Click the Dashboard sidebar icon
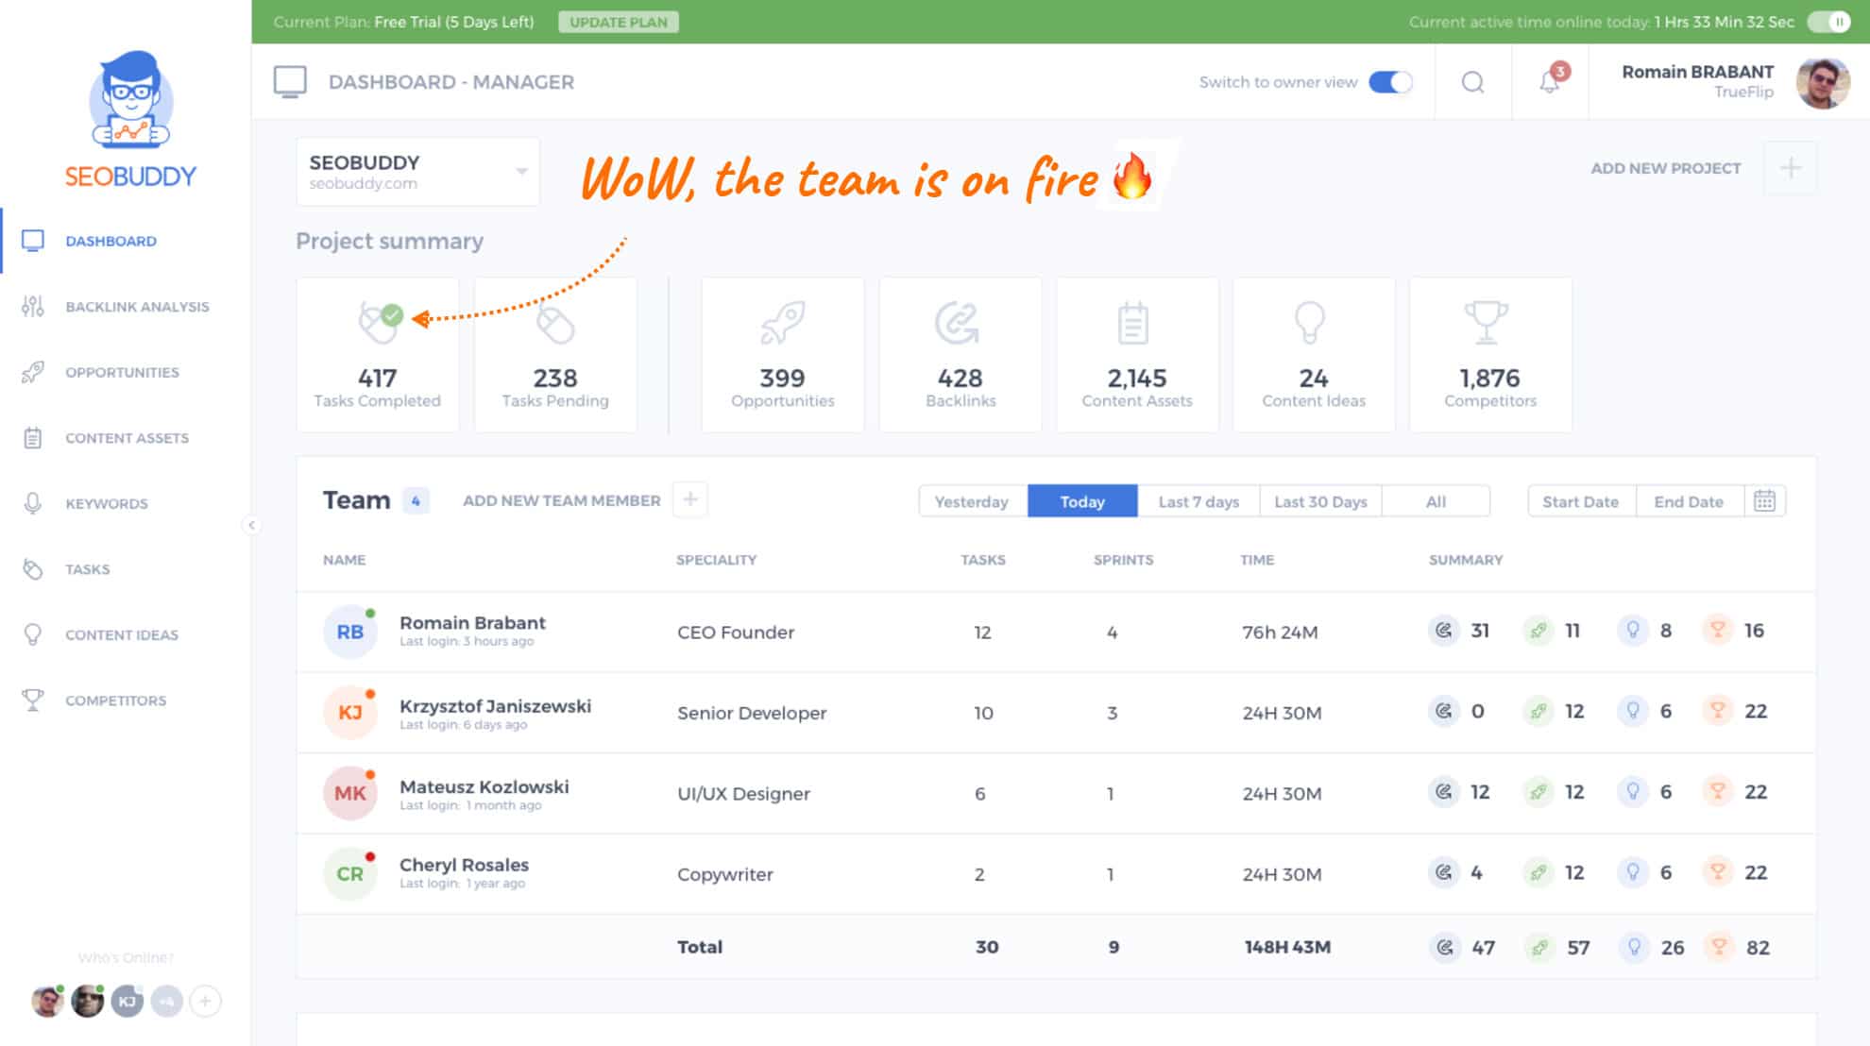This screenshot has width=1870, height=1046. [31, 242]
